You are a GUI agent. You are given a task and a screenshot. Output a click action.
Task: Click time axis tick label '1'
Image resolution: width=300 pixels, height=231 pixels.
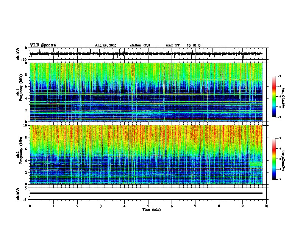pyautogui.click(x=53, y=206)
